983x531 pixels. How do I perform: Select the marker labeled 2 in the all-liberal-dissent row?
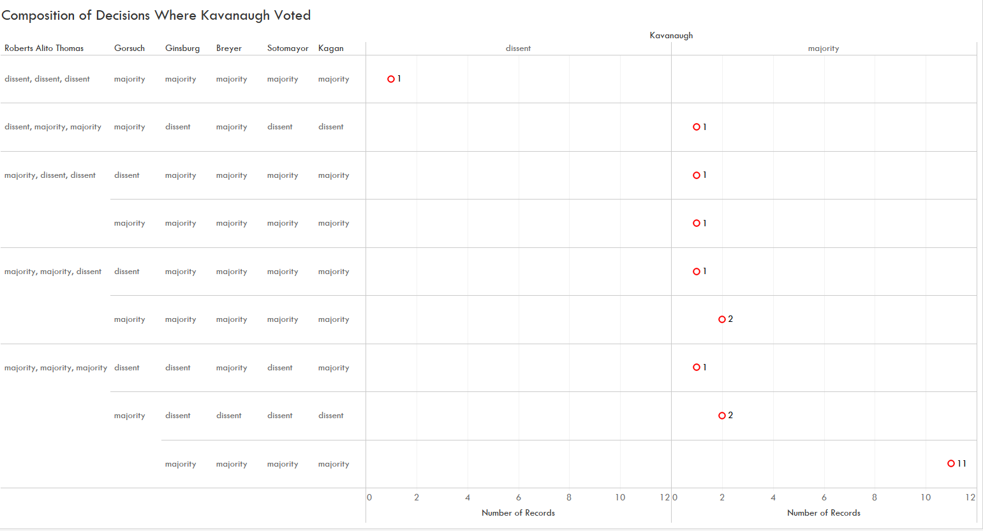(x=722, y=416)
